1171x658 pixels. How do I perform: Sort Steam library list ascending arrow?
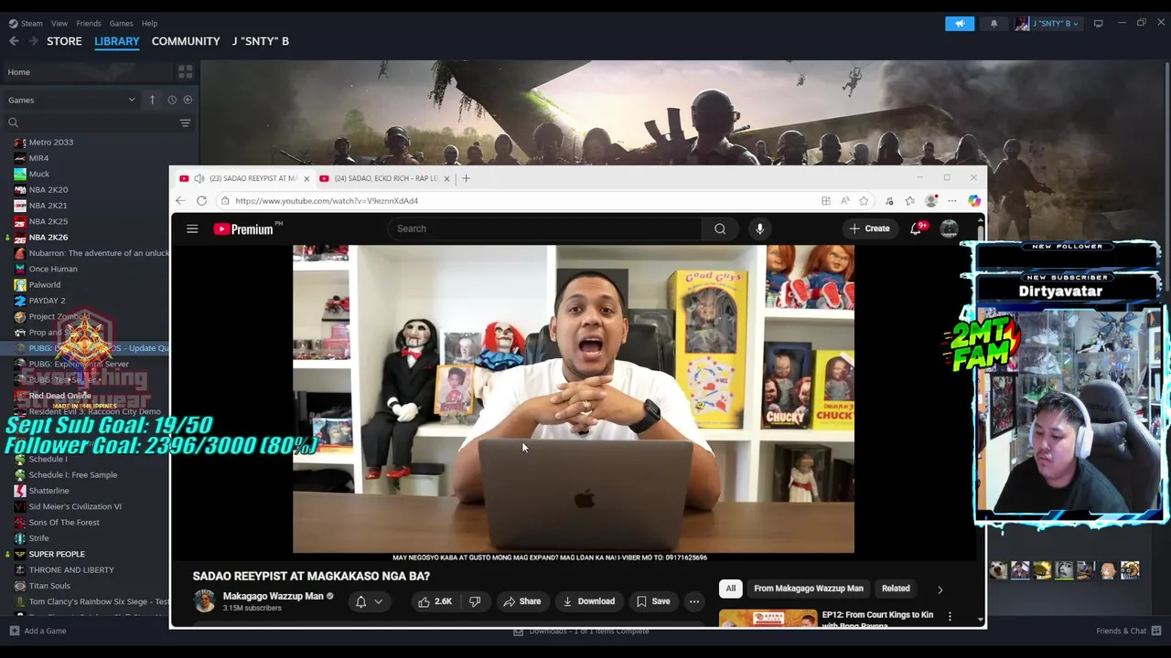(x=152, y=100)
